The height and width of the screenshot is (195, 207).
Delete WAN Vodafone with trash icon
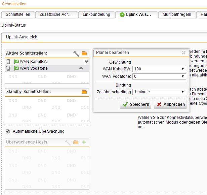tap(8, 68)
